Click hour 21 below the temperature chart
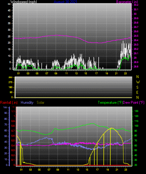The width and height of the screenshot is (146, 174). coord(117,170)
